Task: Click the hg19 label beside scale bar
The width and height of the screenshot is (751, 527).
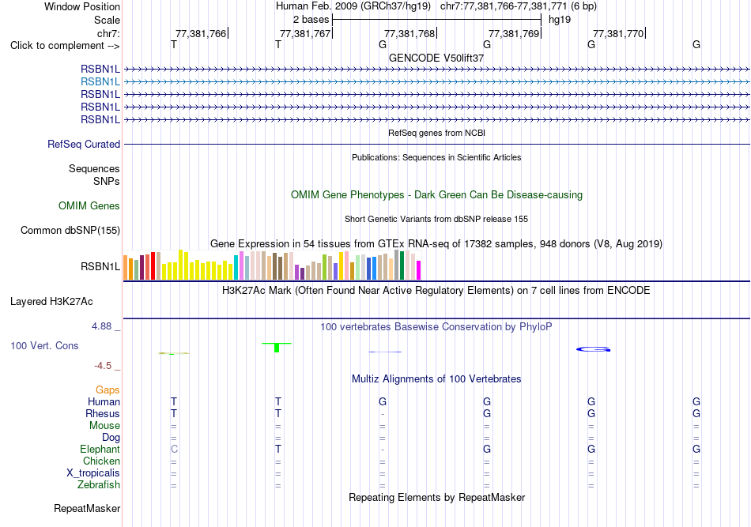Action: 560,20
